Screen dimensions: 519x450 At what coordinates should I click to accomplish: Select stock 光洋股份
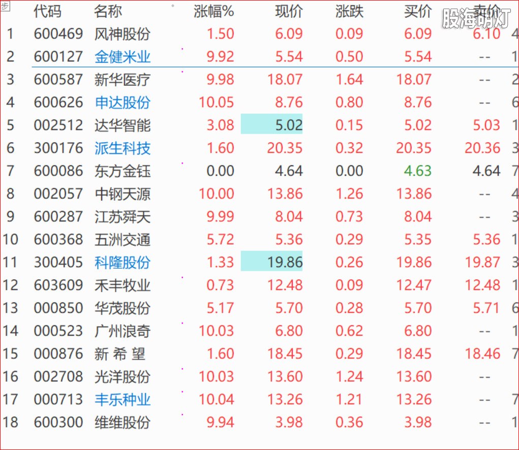(123, 376)
